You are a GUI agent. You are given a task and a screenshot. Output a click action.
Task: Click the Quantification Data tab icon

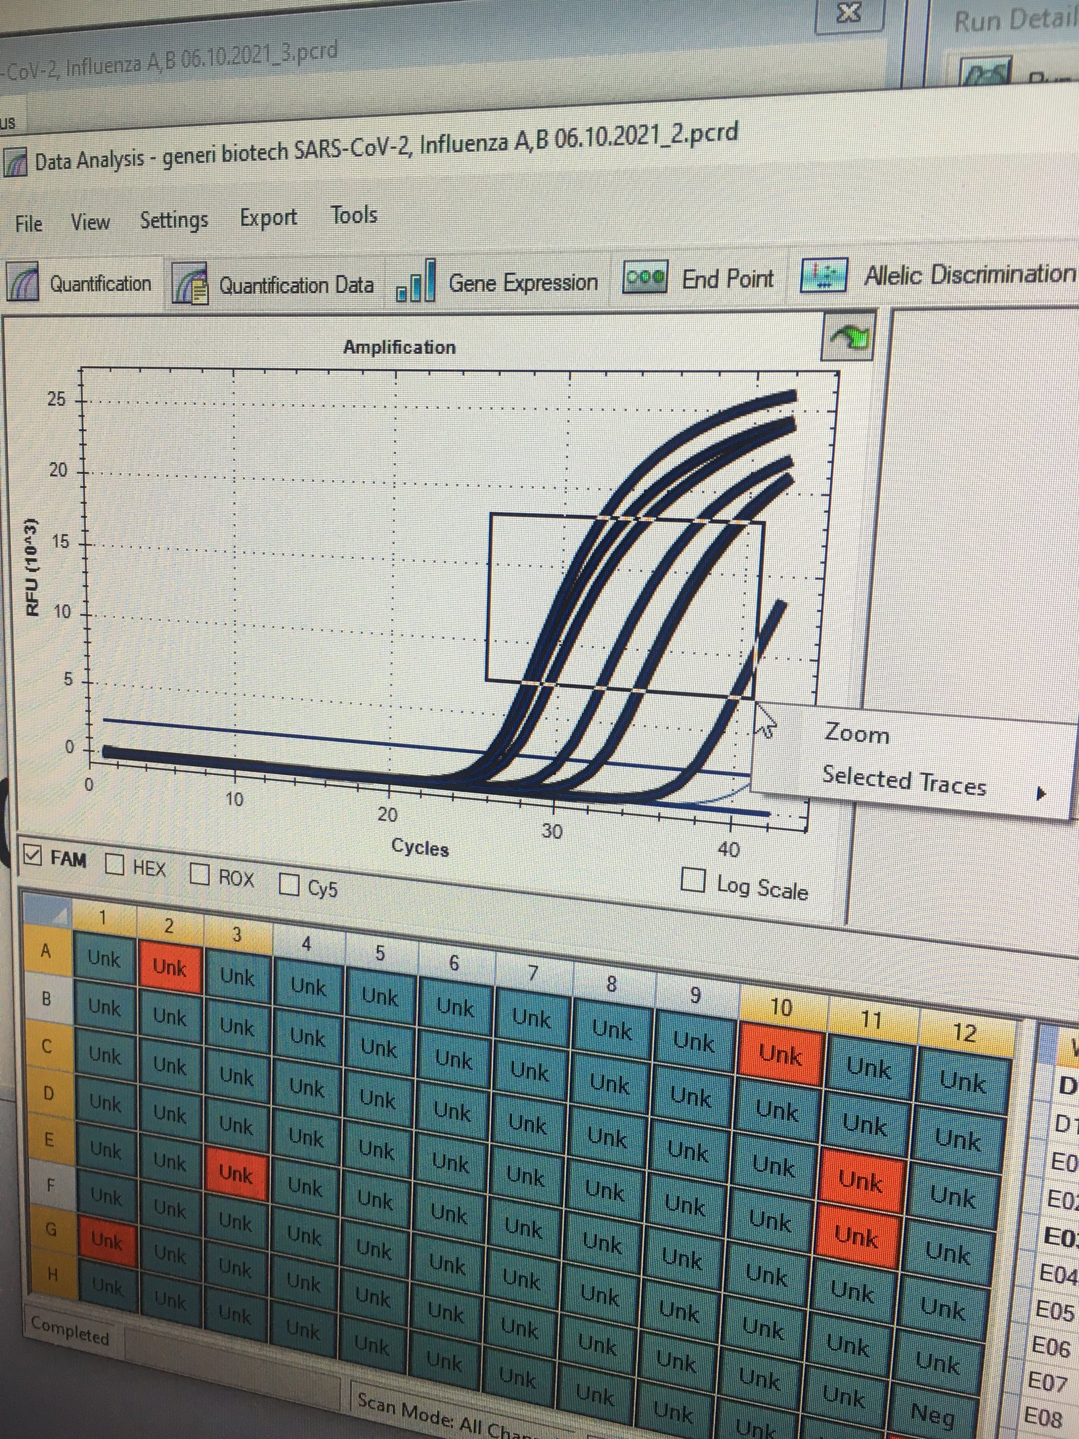[191, 284]
